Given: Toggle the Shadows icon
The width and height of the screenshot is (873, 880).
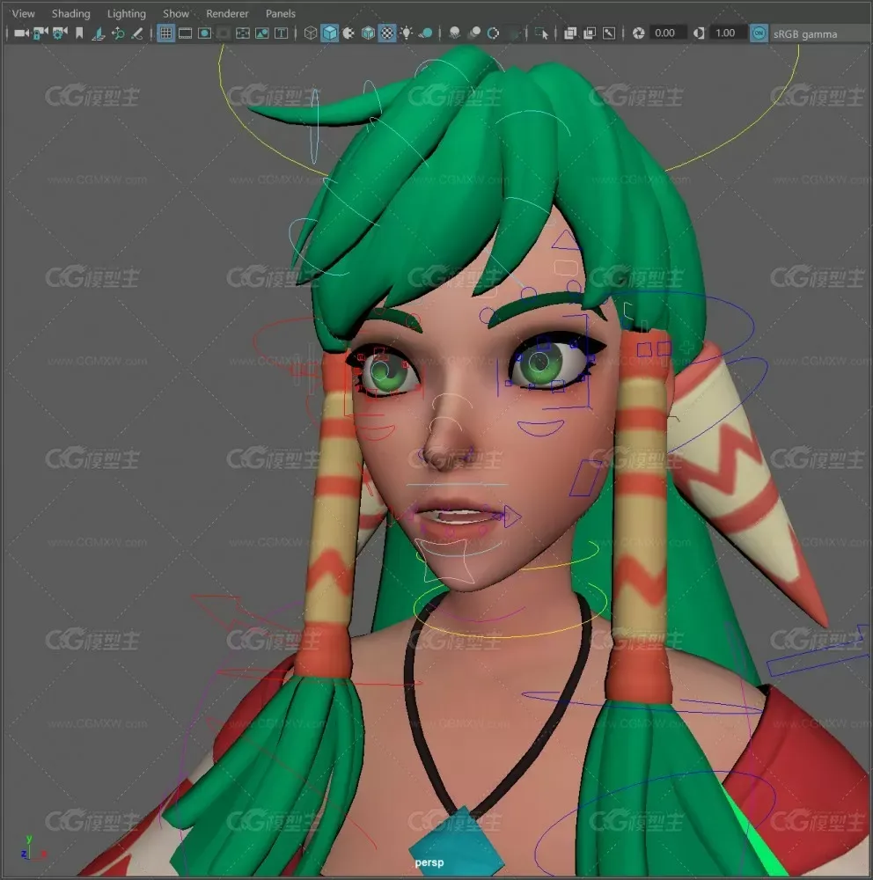Looking at the screenshot, I should [x=426, y=33].
